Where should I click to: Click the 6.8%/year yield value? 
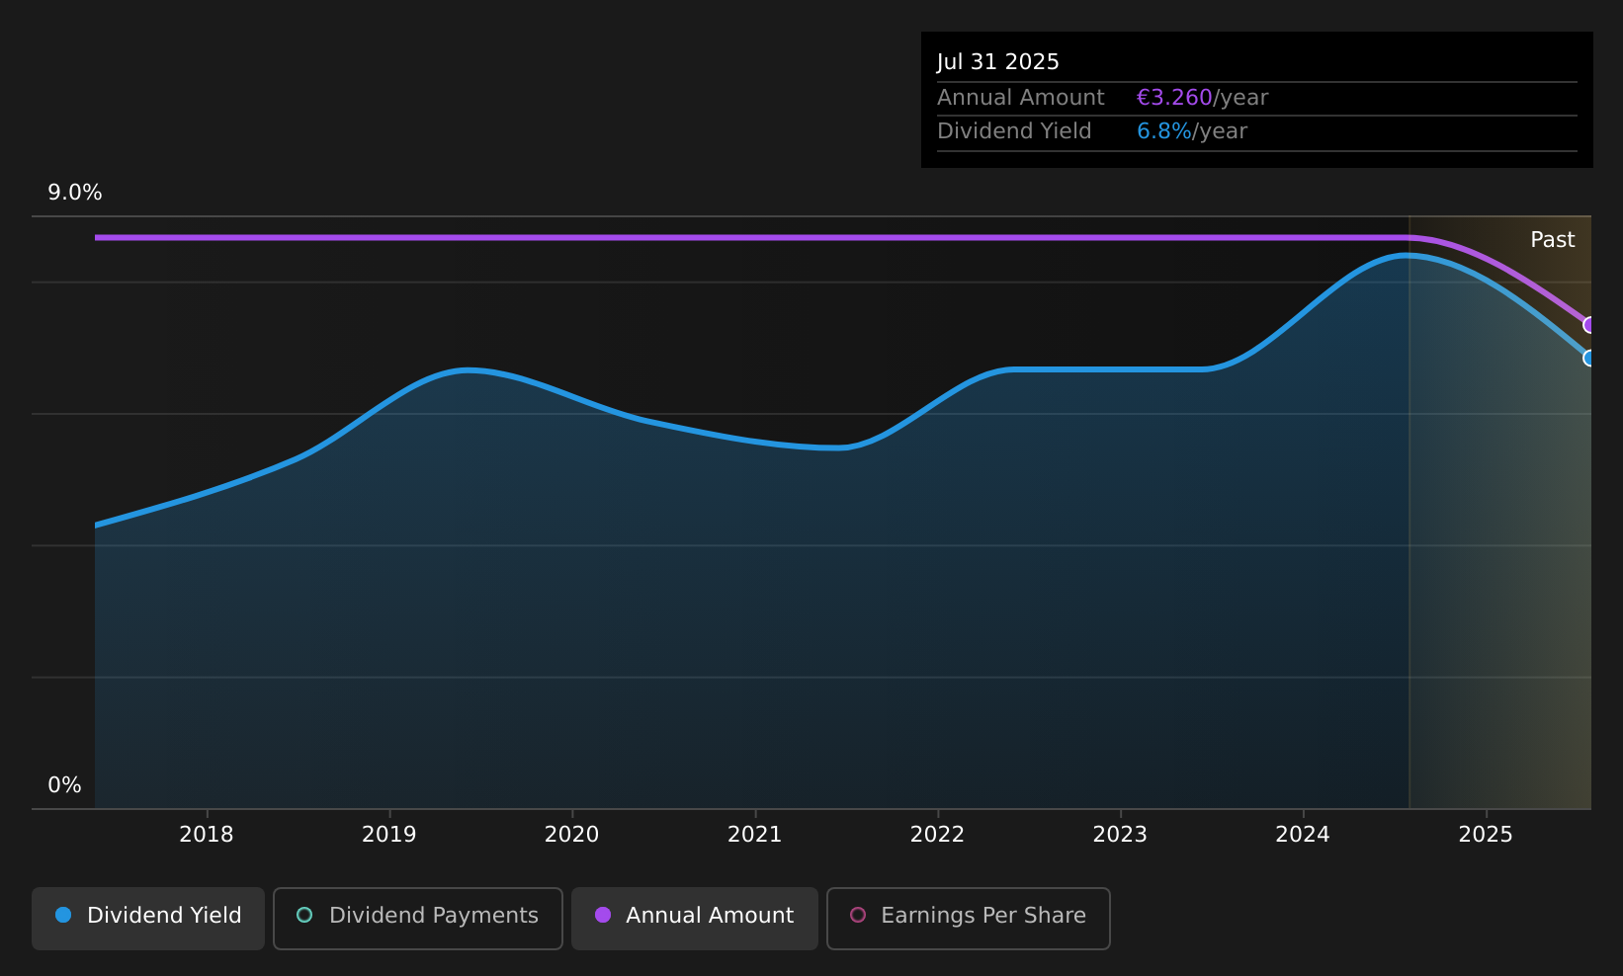coord(1192,131)
